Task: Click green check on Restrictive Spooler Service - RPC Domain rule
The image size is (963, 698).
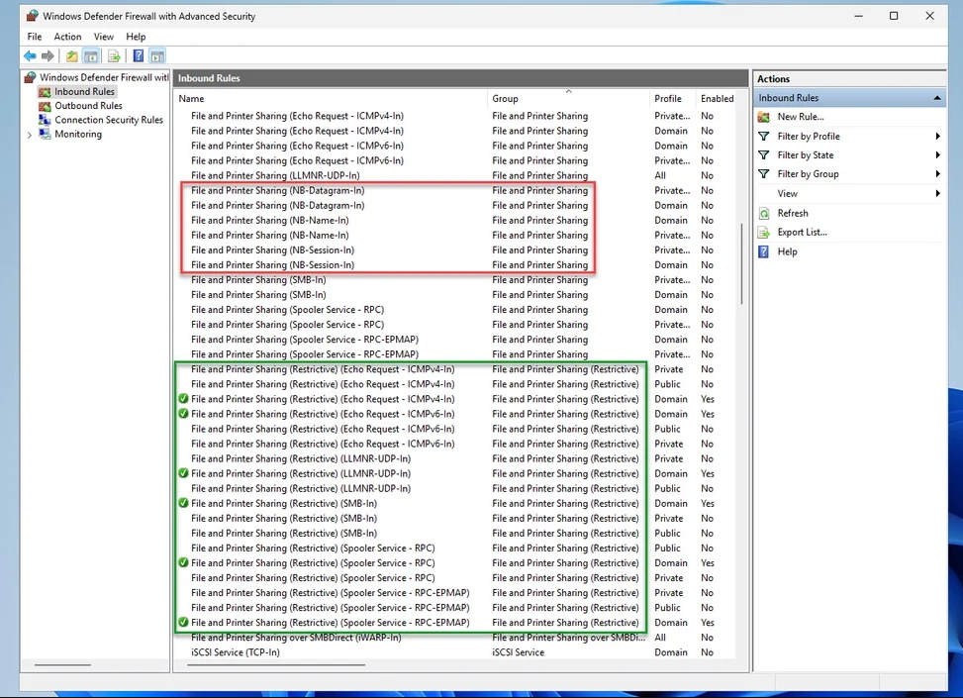Action: click(x=183, y=562)
